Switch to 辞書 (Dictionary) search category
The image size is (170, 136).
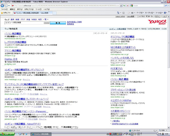(x=28, y=20)
